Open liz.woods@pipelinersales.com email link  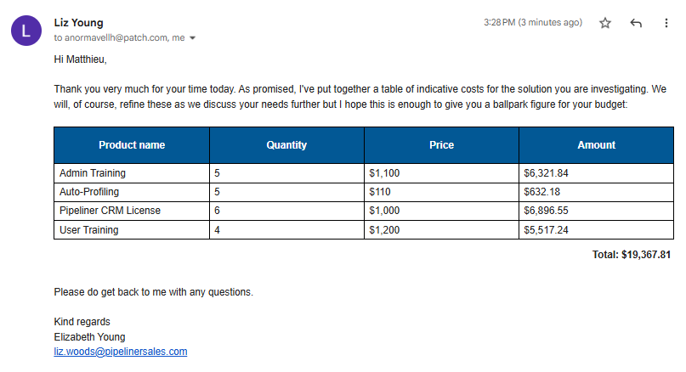[x=120, y=351]
